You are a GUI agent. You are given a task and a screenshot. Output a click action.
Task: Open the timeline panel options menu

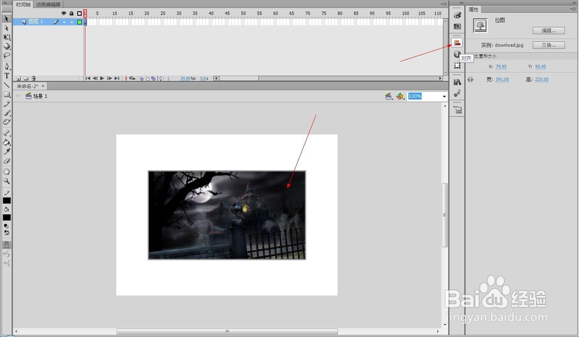444,4
